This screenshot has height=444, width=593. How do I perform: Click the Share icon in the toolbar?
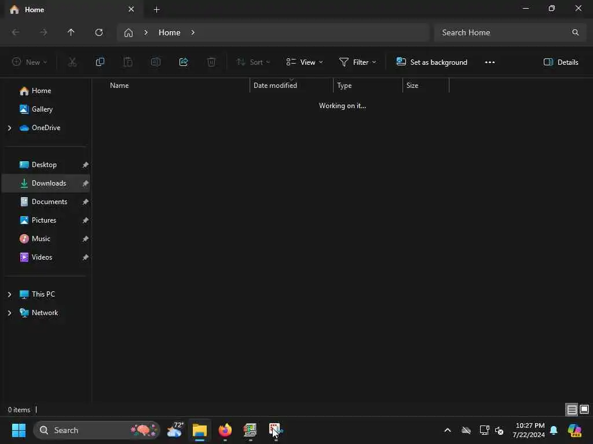pos(184,62)
